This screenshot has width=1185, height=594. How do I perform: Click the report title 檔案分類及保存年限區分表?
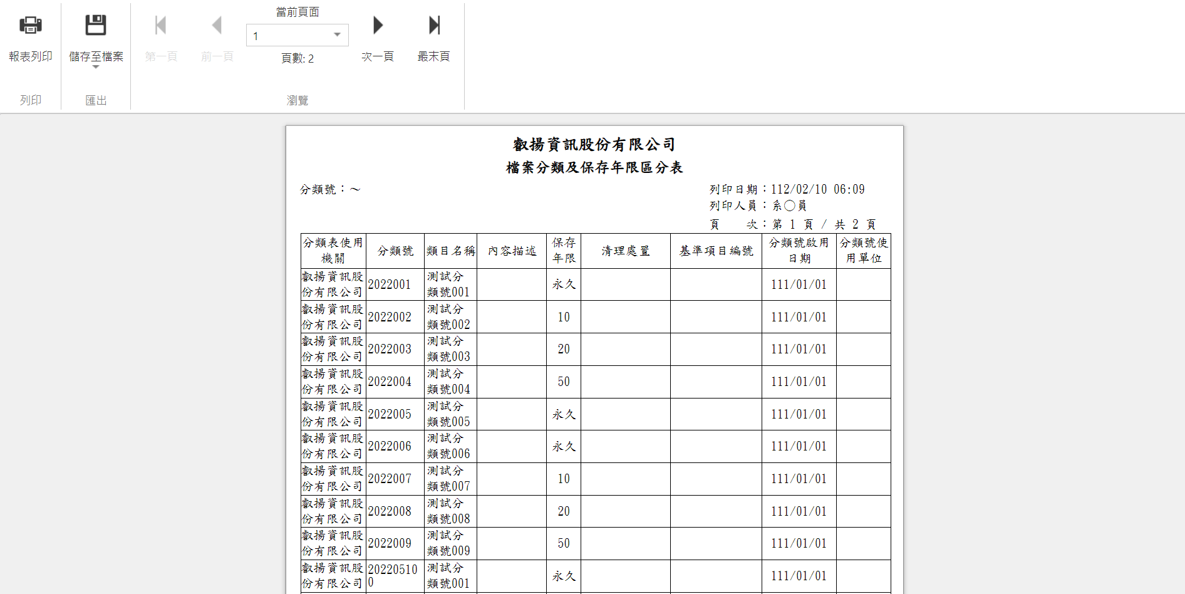[x=594, y=167]
